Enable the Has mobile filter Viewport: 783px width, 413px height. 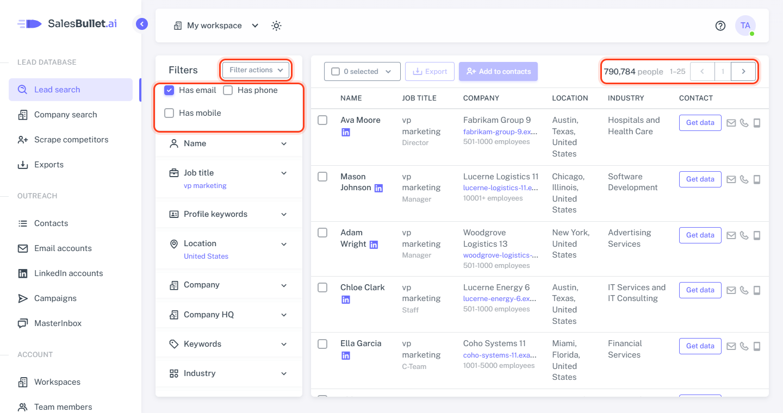coord(169,113)
